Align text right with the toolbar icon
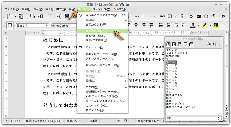231x127 pixels. (x=144, y=26)
